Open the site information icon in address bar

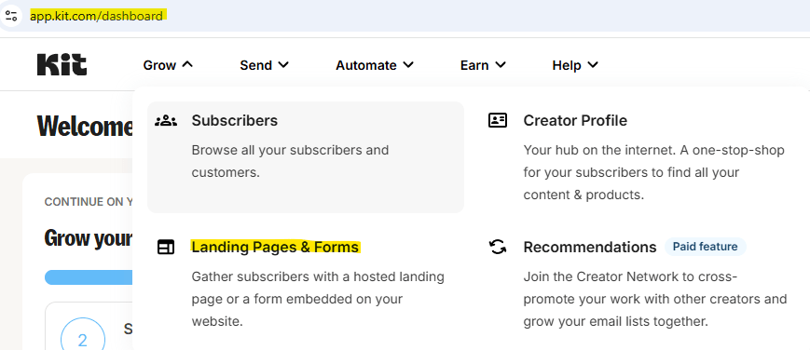(x=11, y=16)
